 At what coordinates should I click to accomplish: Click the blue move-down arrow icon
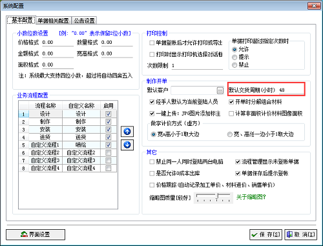(x=127, y=145)
